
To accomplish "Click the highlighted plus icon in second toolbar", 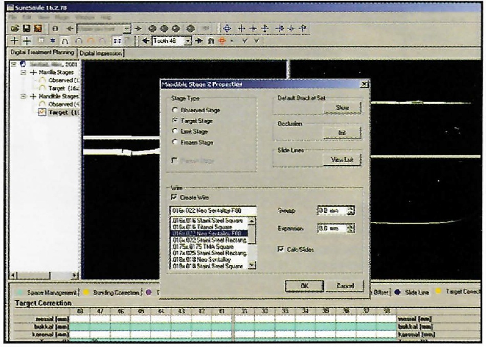I will (27, 40).
